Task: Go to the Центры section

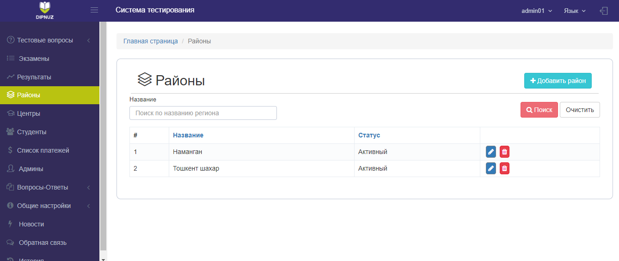Action: click(49, 113)
